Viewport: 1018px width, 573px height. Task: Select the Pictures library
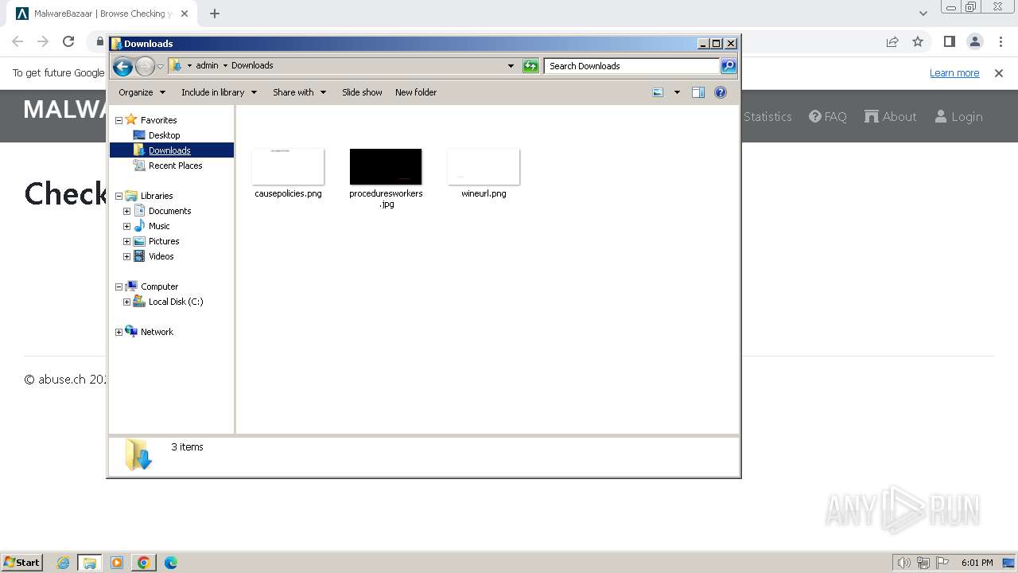click(x=164, y=241)
